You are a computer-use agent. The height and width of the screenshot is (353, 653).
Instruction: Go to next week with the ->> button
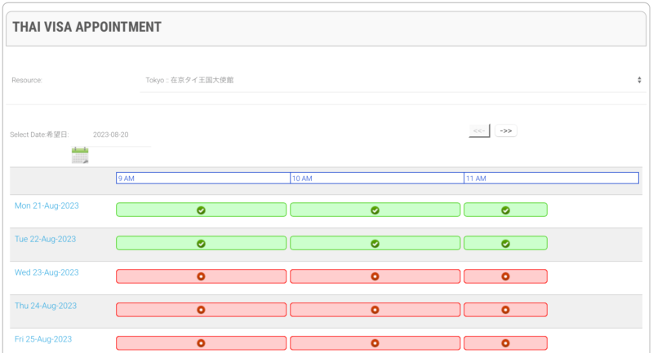(x=506, y=130)
